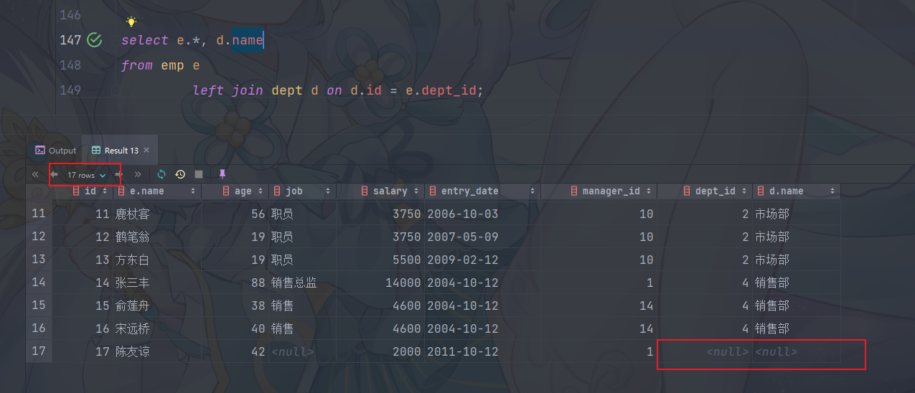The width and height of the screenshot is (915, 393).
Task: Select row number 14 in the gutter
Action: [x=39, y=283]
